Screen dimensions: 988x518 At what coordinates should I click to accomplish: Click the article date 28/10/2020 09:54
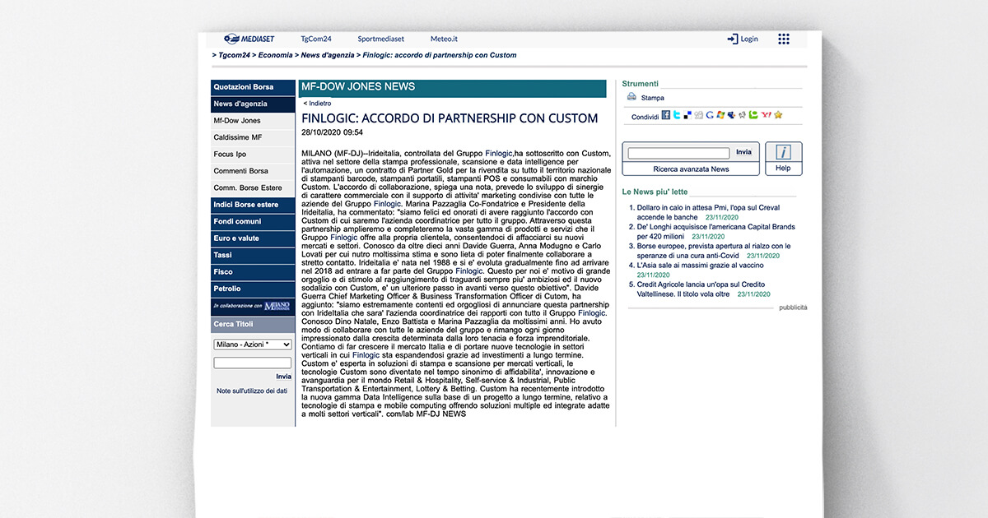(x=333, y=132)
